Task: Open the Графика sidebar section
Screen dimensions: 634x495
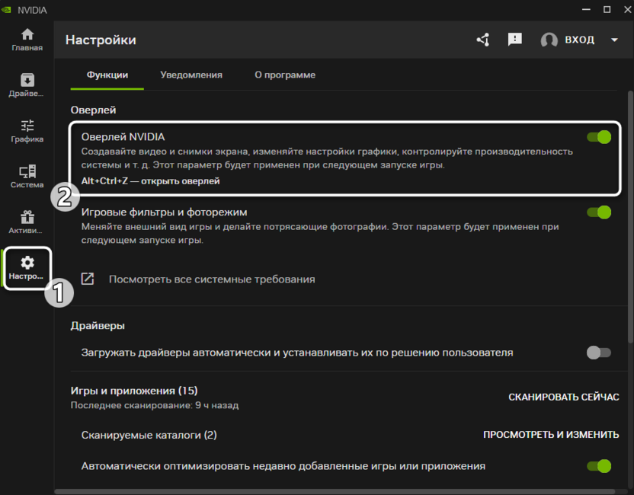Action: pos(27,131)
